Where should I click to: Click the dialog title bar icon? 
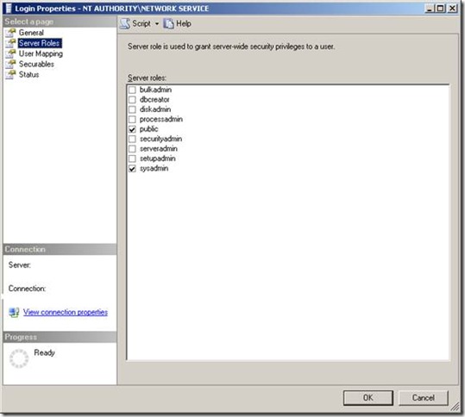[x=9, y=9]
